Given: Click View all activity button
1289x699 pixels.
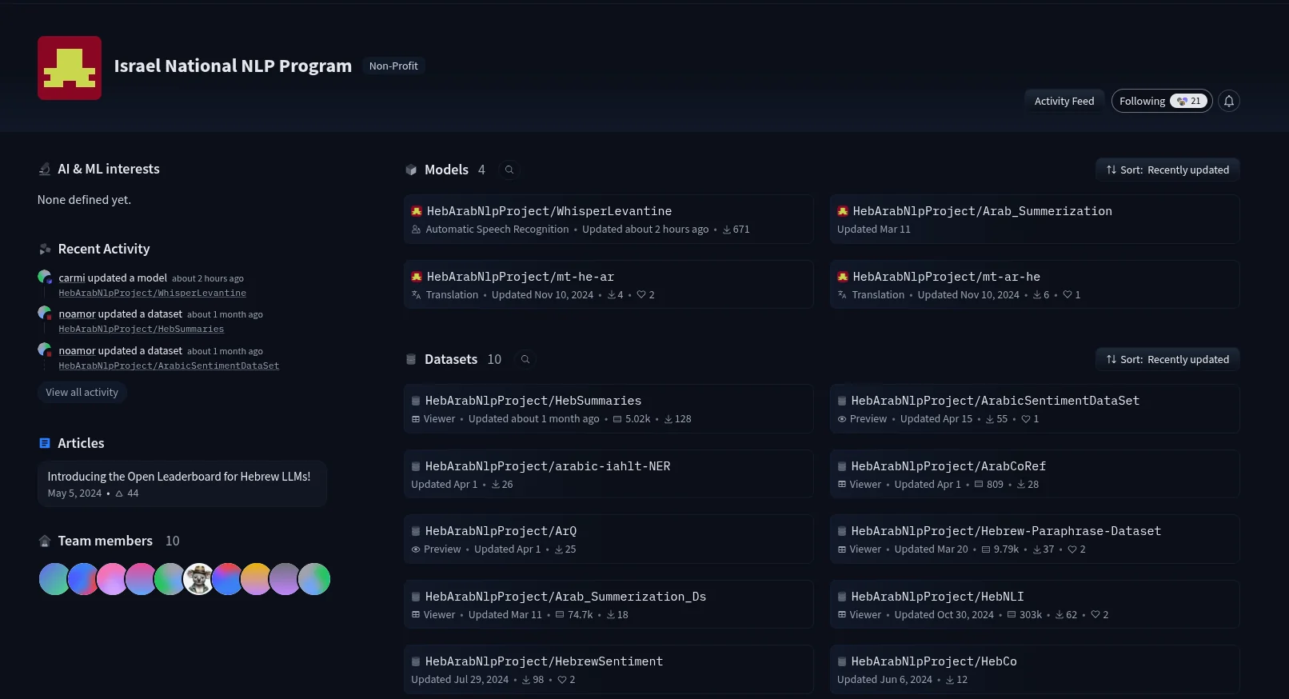Looking at the screenshot, I should pyautogui.click(x=82, y=392).
